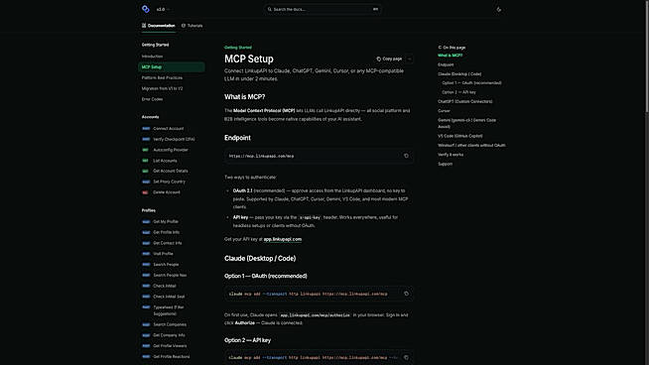
Task: Open Migration from V1 to V2 page
Action: [163, 88]
